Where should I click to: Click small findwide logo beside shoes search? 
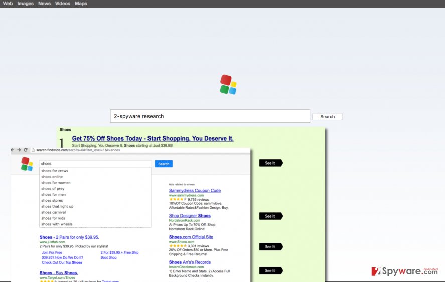(27, 164)
